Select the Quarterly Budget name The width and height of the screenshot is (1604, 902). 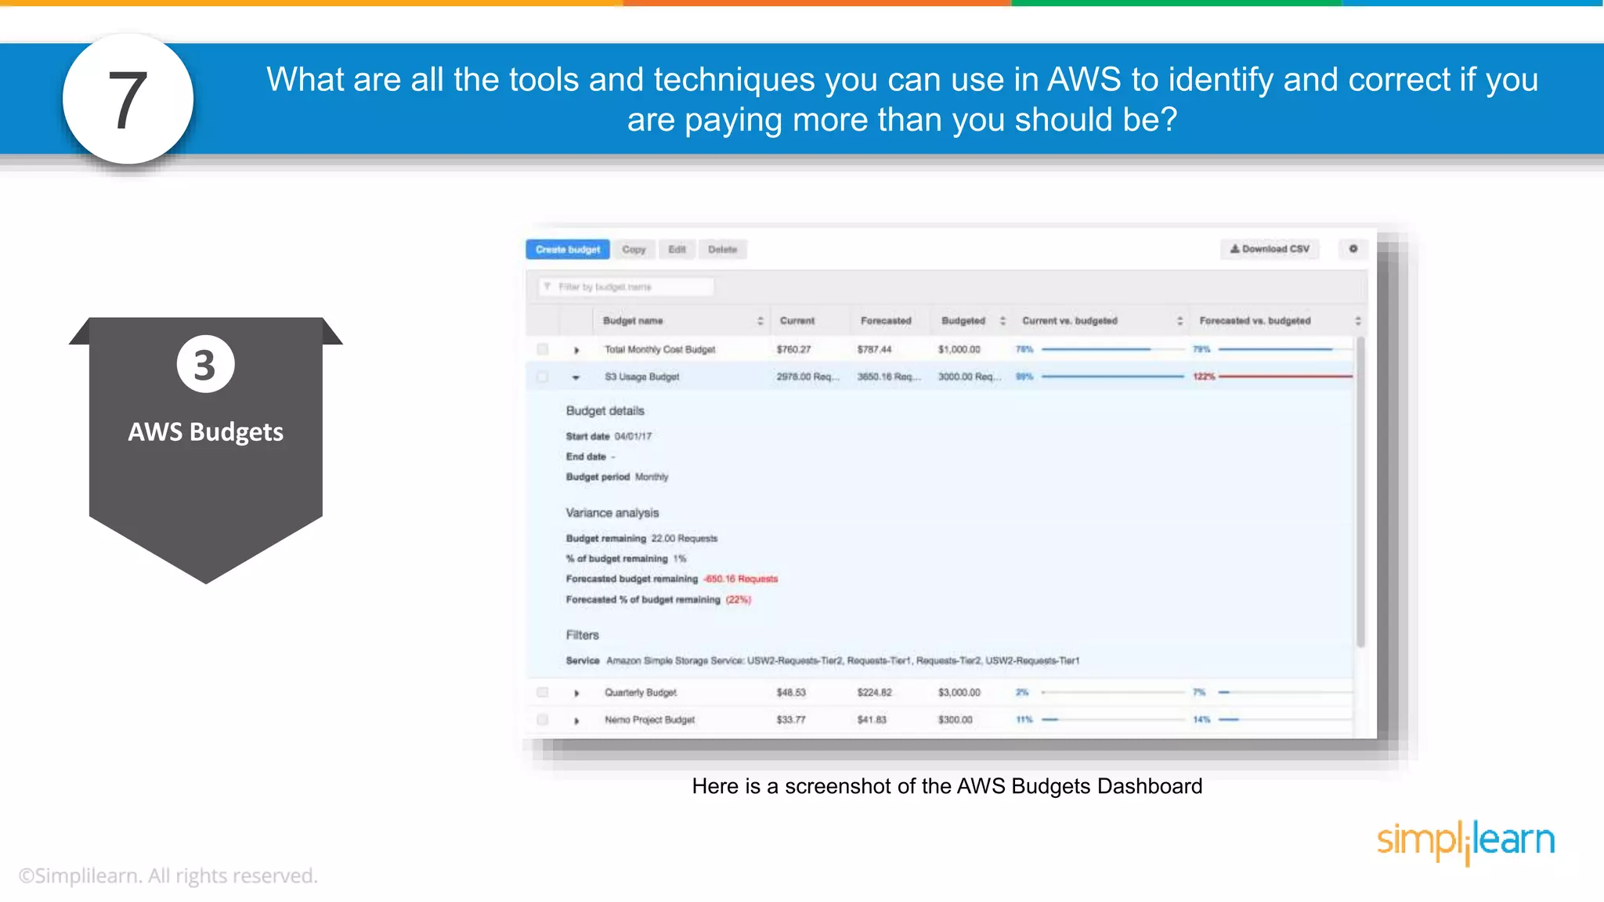pos(640,693)
